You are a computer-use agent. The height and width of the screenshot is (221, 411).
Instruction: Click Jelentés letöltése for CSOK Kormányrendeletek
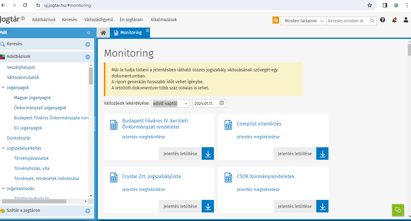tap(295, 206)
